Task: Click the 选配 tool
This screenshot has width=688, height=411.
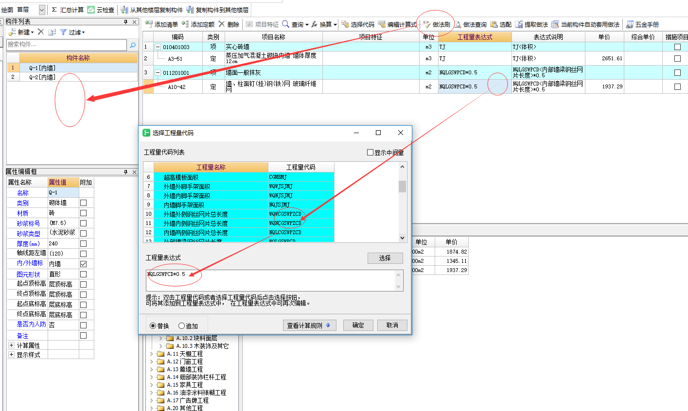Action: [501, 24]
